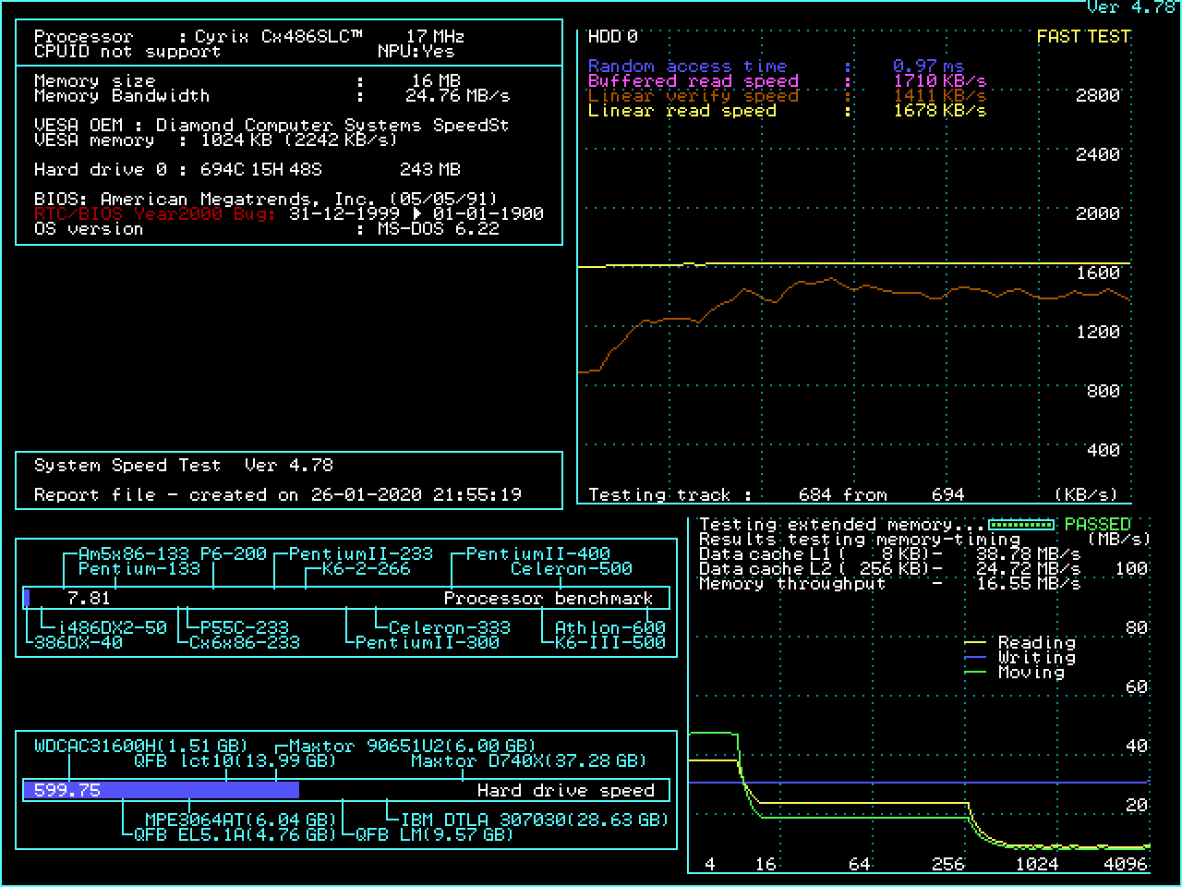This screenshot has height=887, width=1182.
Task: Click the green extended memory test progress bar
Action: (1021, 525)
